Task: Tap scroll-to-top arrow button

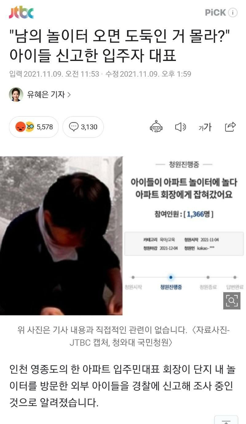Action: 226,420
